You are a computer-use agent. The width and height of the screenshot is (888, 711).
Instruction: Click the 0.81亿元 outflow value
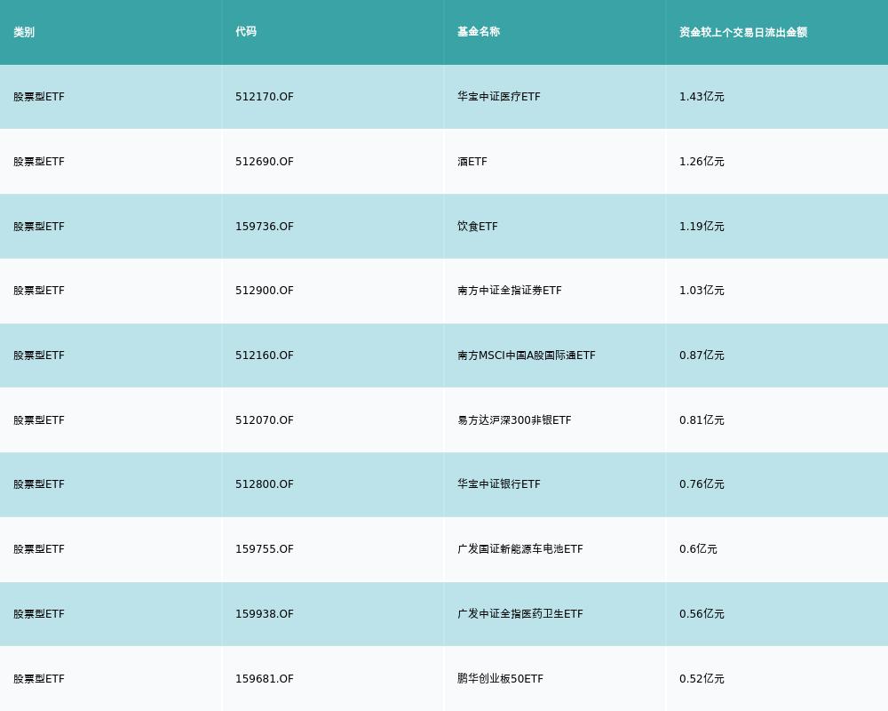(702, 420)
